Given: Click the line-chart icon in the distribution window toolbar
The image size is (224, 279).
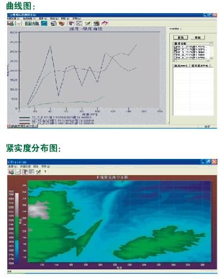Looking at the screenshot, I should [18, 171].
